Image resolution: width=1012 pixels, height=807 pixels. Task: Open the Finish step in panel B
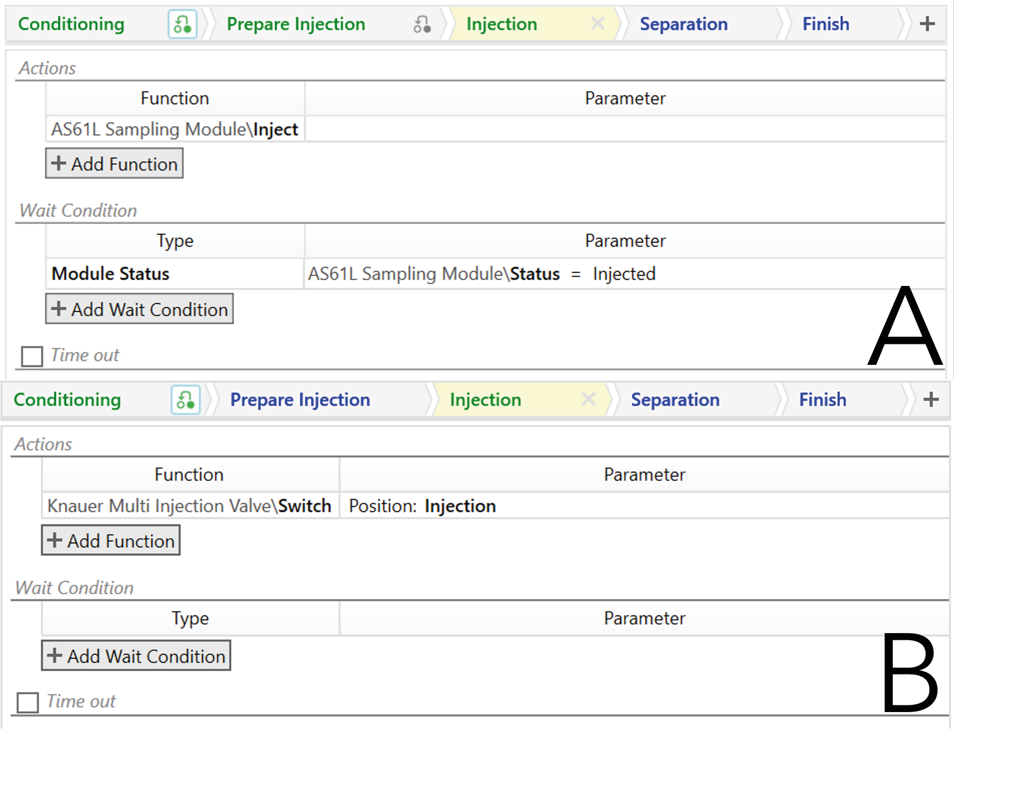[822, 400]
